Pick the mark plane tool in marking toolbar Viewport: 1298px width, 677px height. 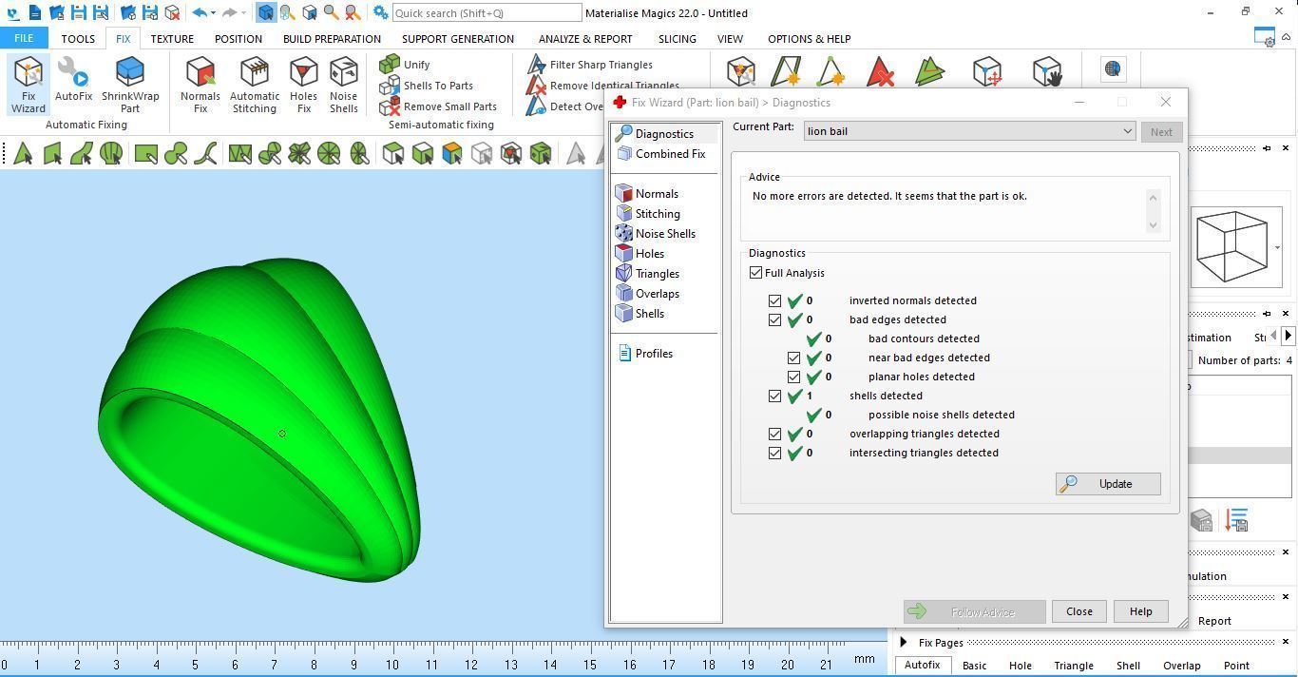click(52, 153)
